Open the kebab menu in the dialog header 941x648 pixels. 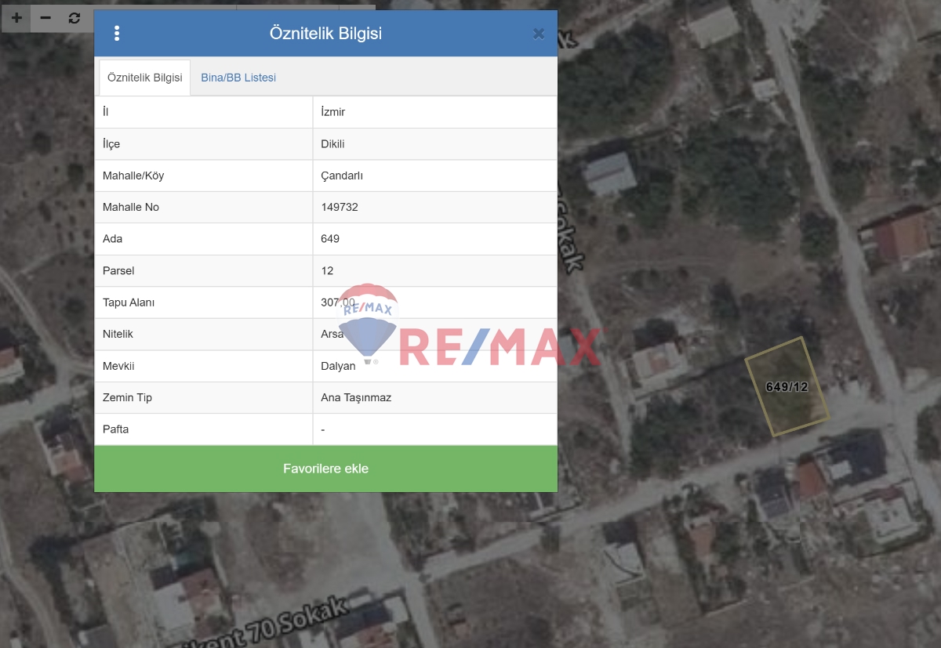[116, 33]
